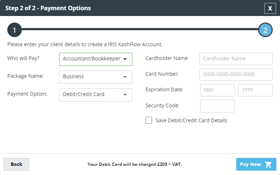Click the progress bar between steps
The height and width of the screenshot is (175, 280).
140,29
